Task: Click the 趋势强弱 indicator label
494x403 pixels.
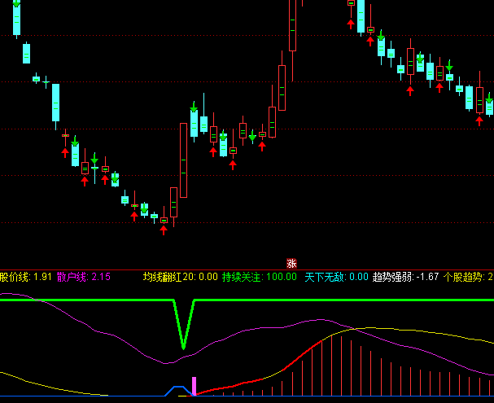Action: [x=393, y=278]
